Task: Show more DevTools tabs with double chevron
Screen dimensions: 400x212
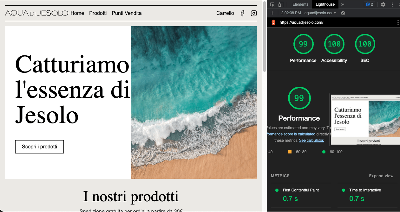Action: (343, 4)
